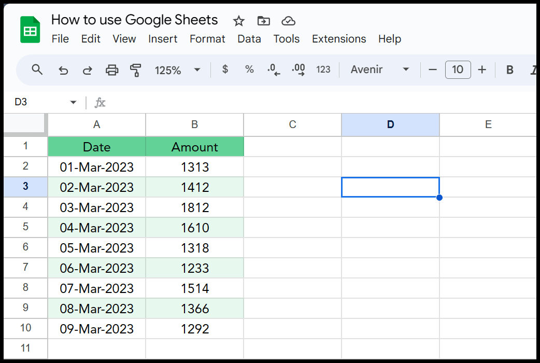Viewport: 540px width, 363px height.
Task: Format as currency with dollar icon
Action: (x=225, y=69)
